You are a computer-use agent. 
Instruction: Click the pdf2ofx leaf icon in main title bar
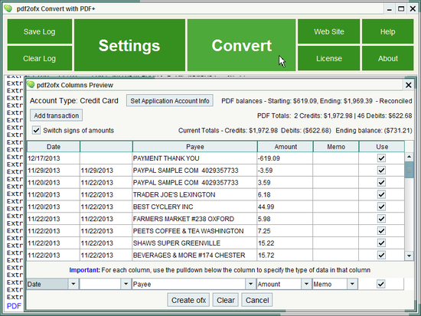(x=8, y=8)
